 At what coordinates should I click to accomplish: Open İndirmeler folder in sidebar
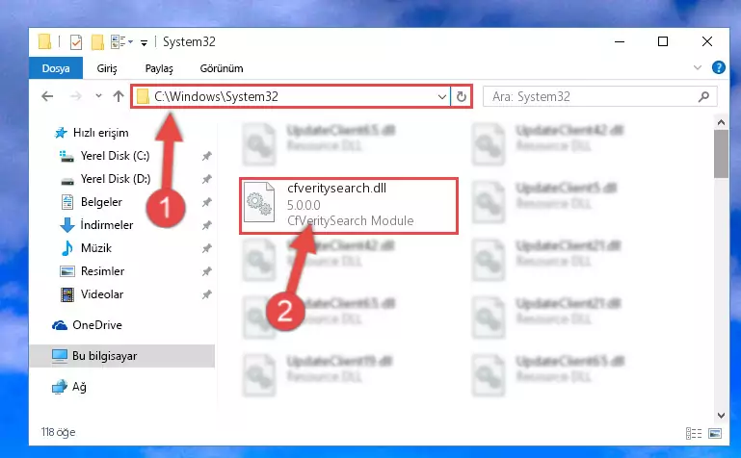(97, 225)
